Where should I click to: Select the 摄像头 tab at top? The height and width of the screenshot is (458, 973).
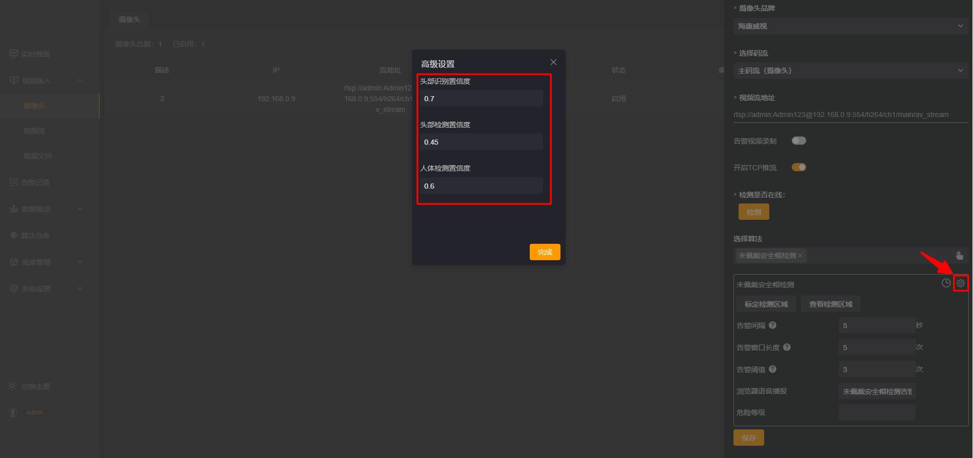pyautogui.click(x=129, y=19)
